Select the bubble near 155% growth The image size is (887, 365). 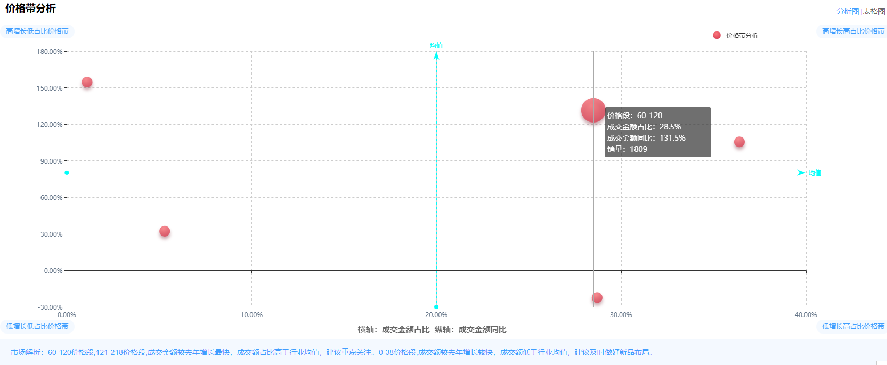[x=87, y=82]
